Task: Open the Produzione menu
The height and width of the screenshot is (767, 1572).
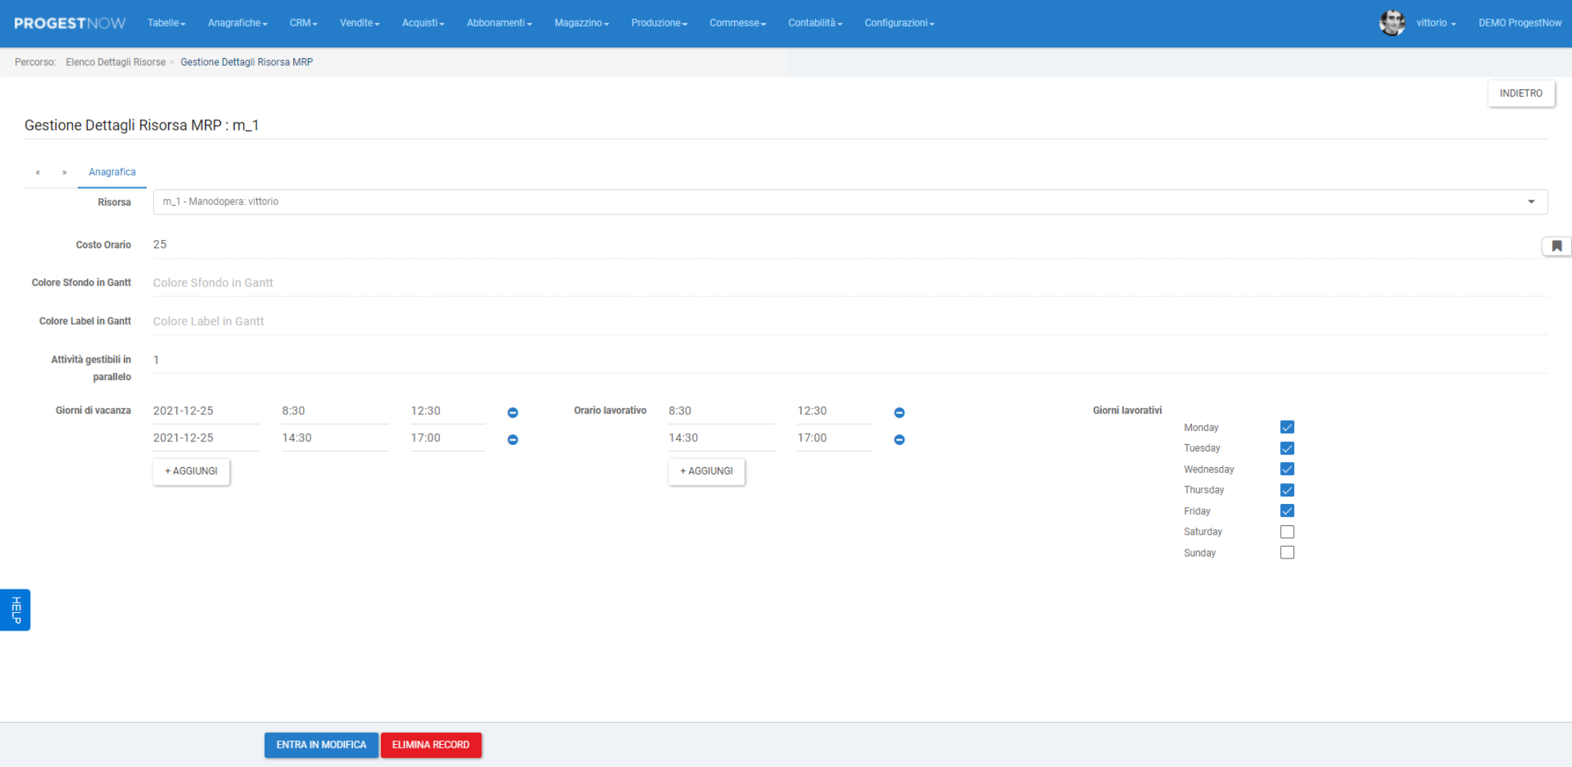Action: click(x=659, y=23)
